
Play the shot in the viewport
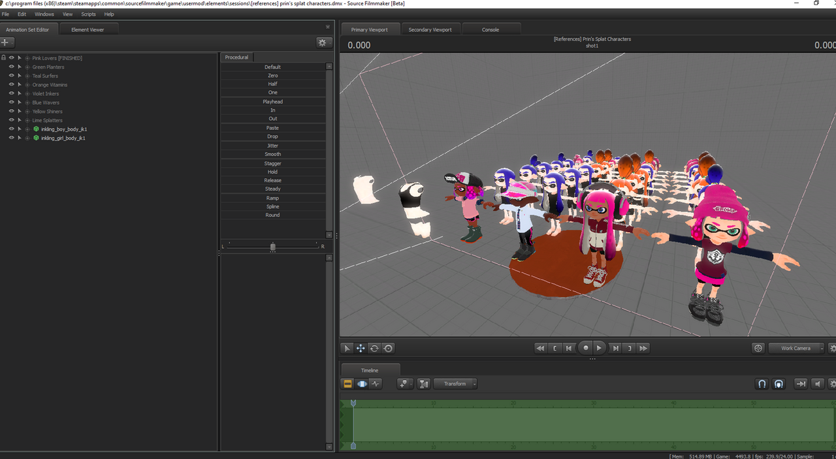point(600,349)
